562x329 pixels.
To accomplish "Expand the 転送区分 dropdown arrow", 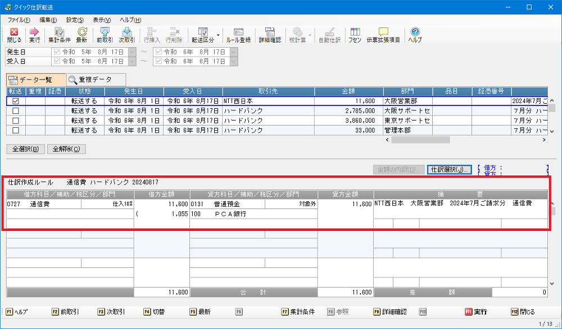I will [217, 35].
